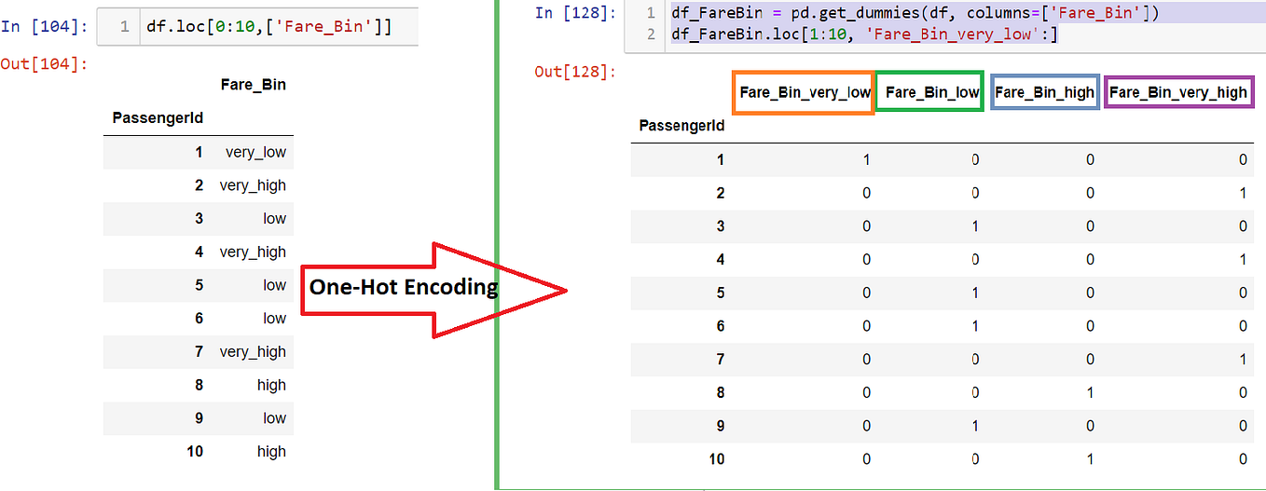1266x491 pixels.
Task: Click Fare_Bin_high value 1 for passenger 10
Action: (x=1090, y=459)
